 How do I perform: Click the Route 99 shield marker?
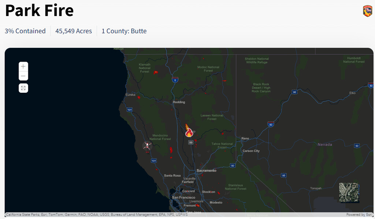(x=190, y=142)
